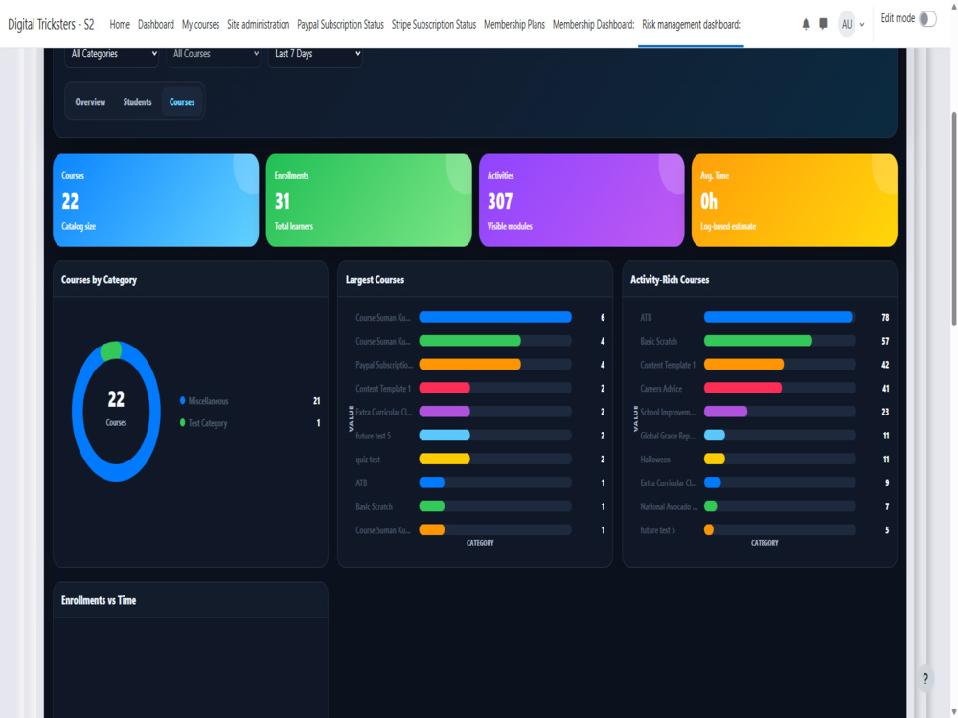Click the orange Paypal Subscriptio... bar
The height and width of the screenshot is (718, 958).
click(469, 365)
